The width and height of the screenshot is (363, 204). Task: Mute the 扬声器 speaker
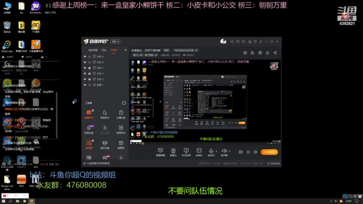click(224, 152)
